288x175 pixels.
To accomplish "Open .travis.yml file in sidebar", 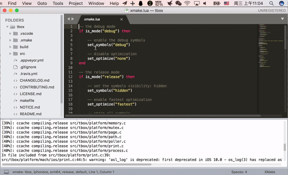I will pyautogui.click(x=28, y=74).
